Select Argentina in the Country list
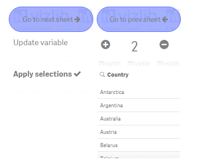The image size is (202, 163). click(139, 105)
